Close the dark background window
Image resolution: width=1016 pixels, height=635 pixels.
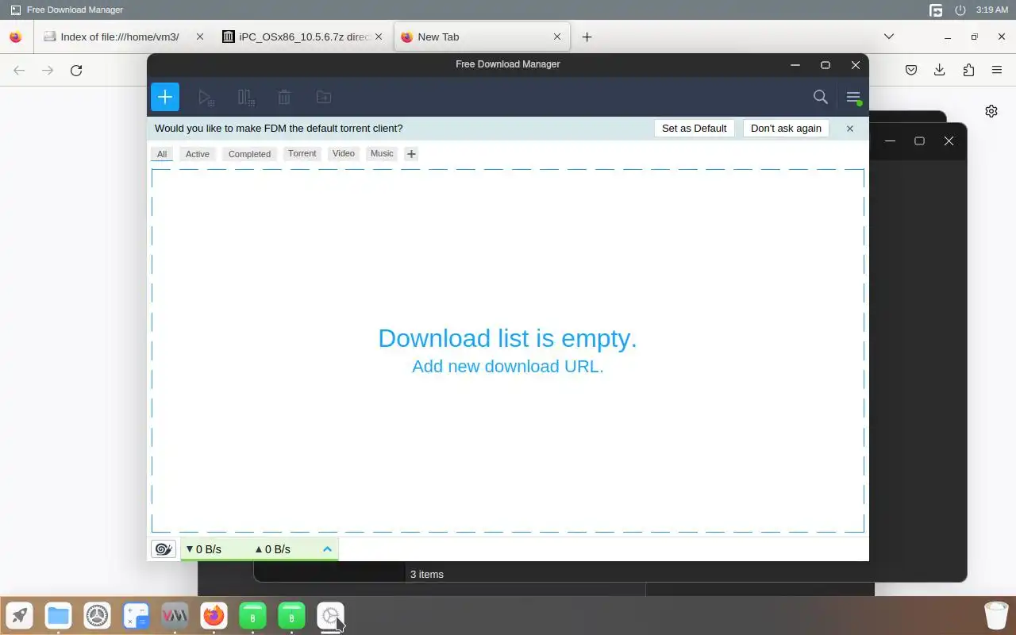[x=949, y=140]
